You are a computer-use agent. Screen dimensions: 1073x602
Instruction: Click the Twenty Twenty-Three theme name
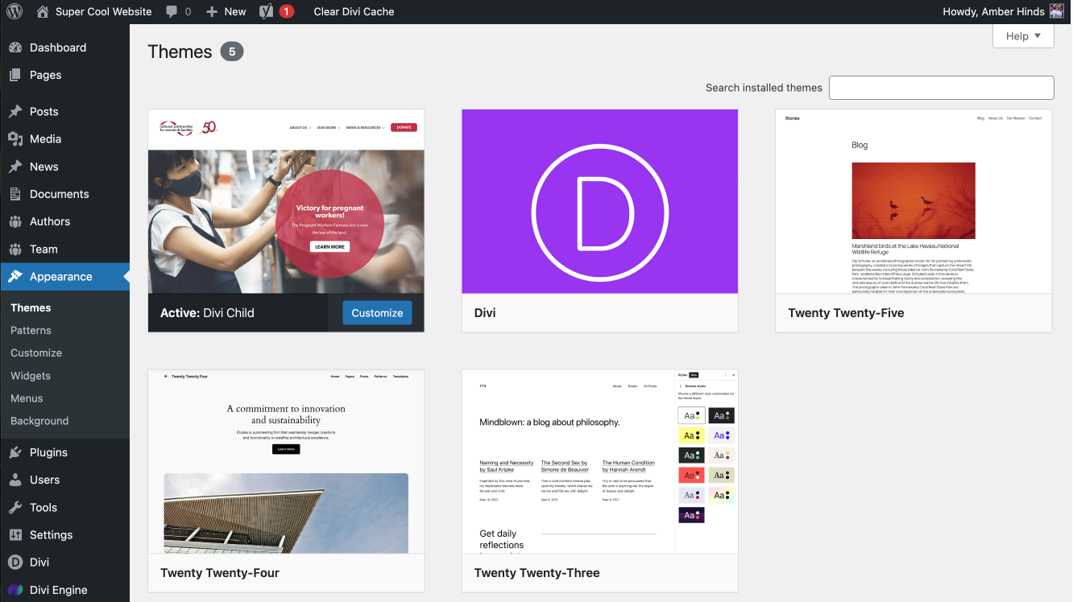click(537, 573)
